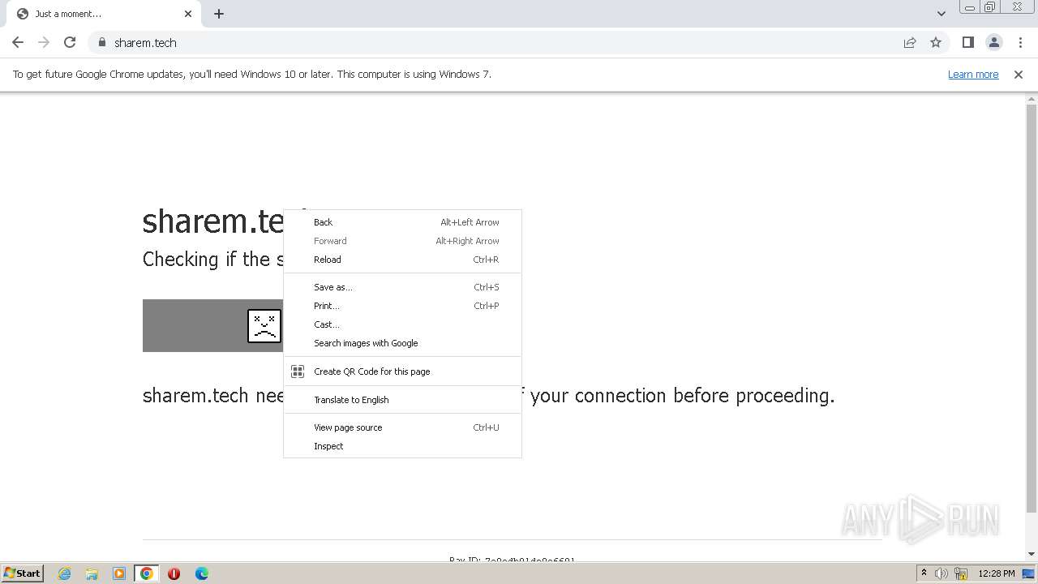
Task: Toggle the side panel icon
Action: 967,42
